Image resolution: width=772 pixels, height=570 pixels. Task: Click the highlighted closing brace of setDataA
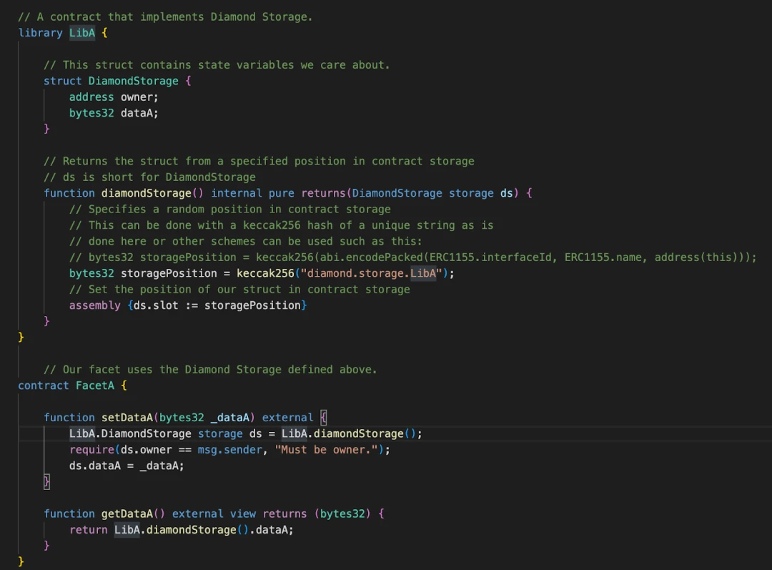point(47,481)
